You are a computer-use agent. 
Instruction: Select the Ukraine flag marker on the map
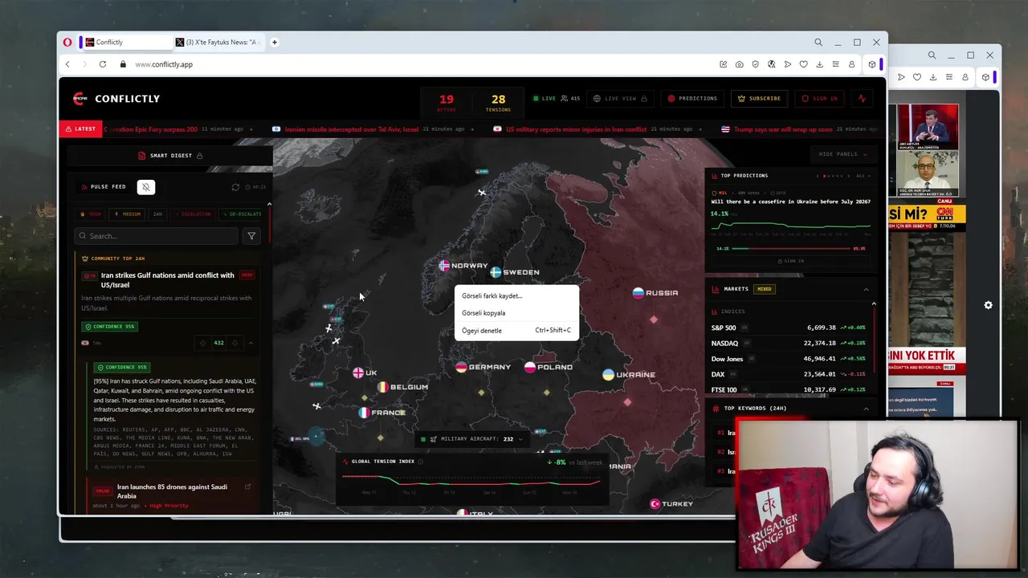pyautogui.click(x=609, y=375)
